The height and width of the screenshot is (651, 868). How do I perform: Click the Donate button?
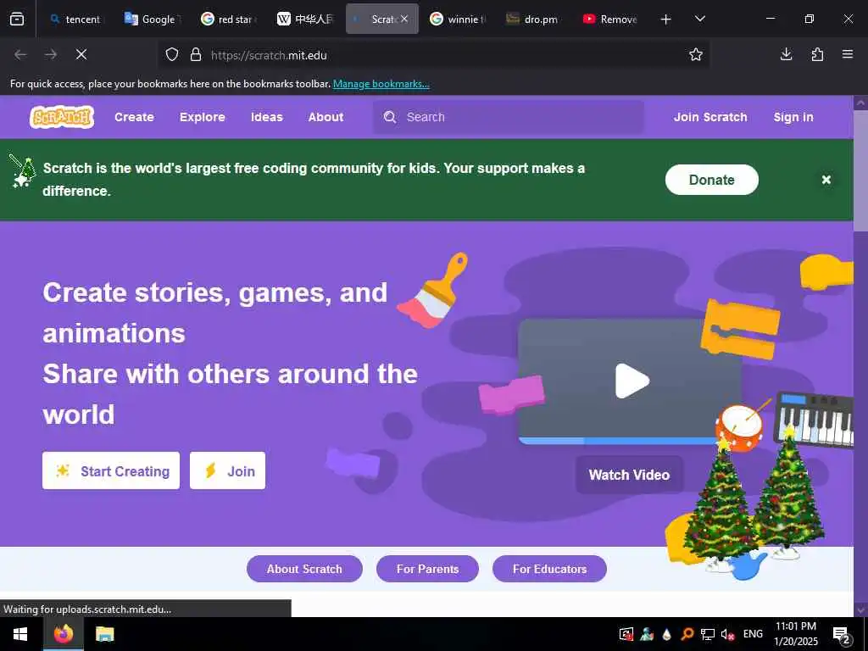tap(711, 180)
